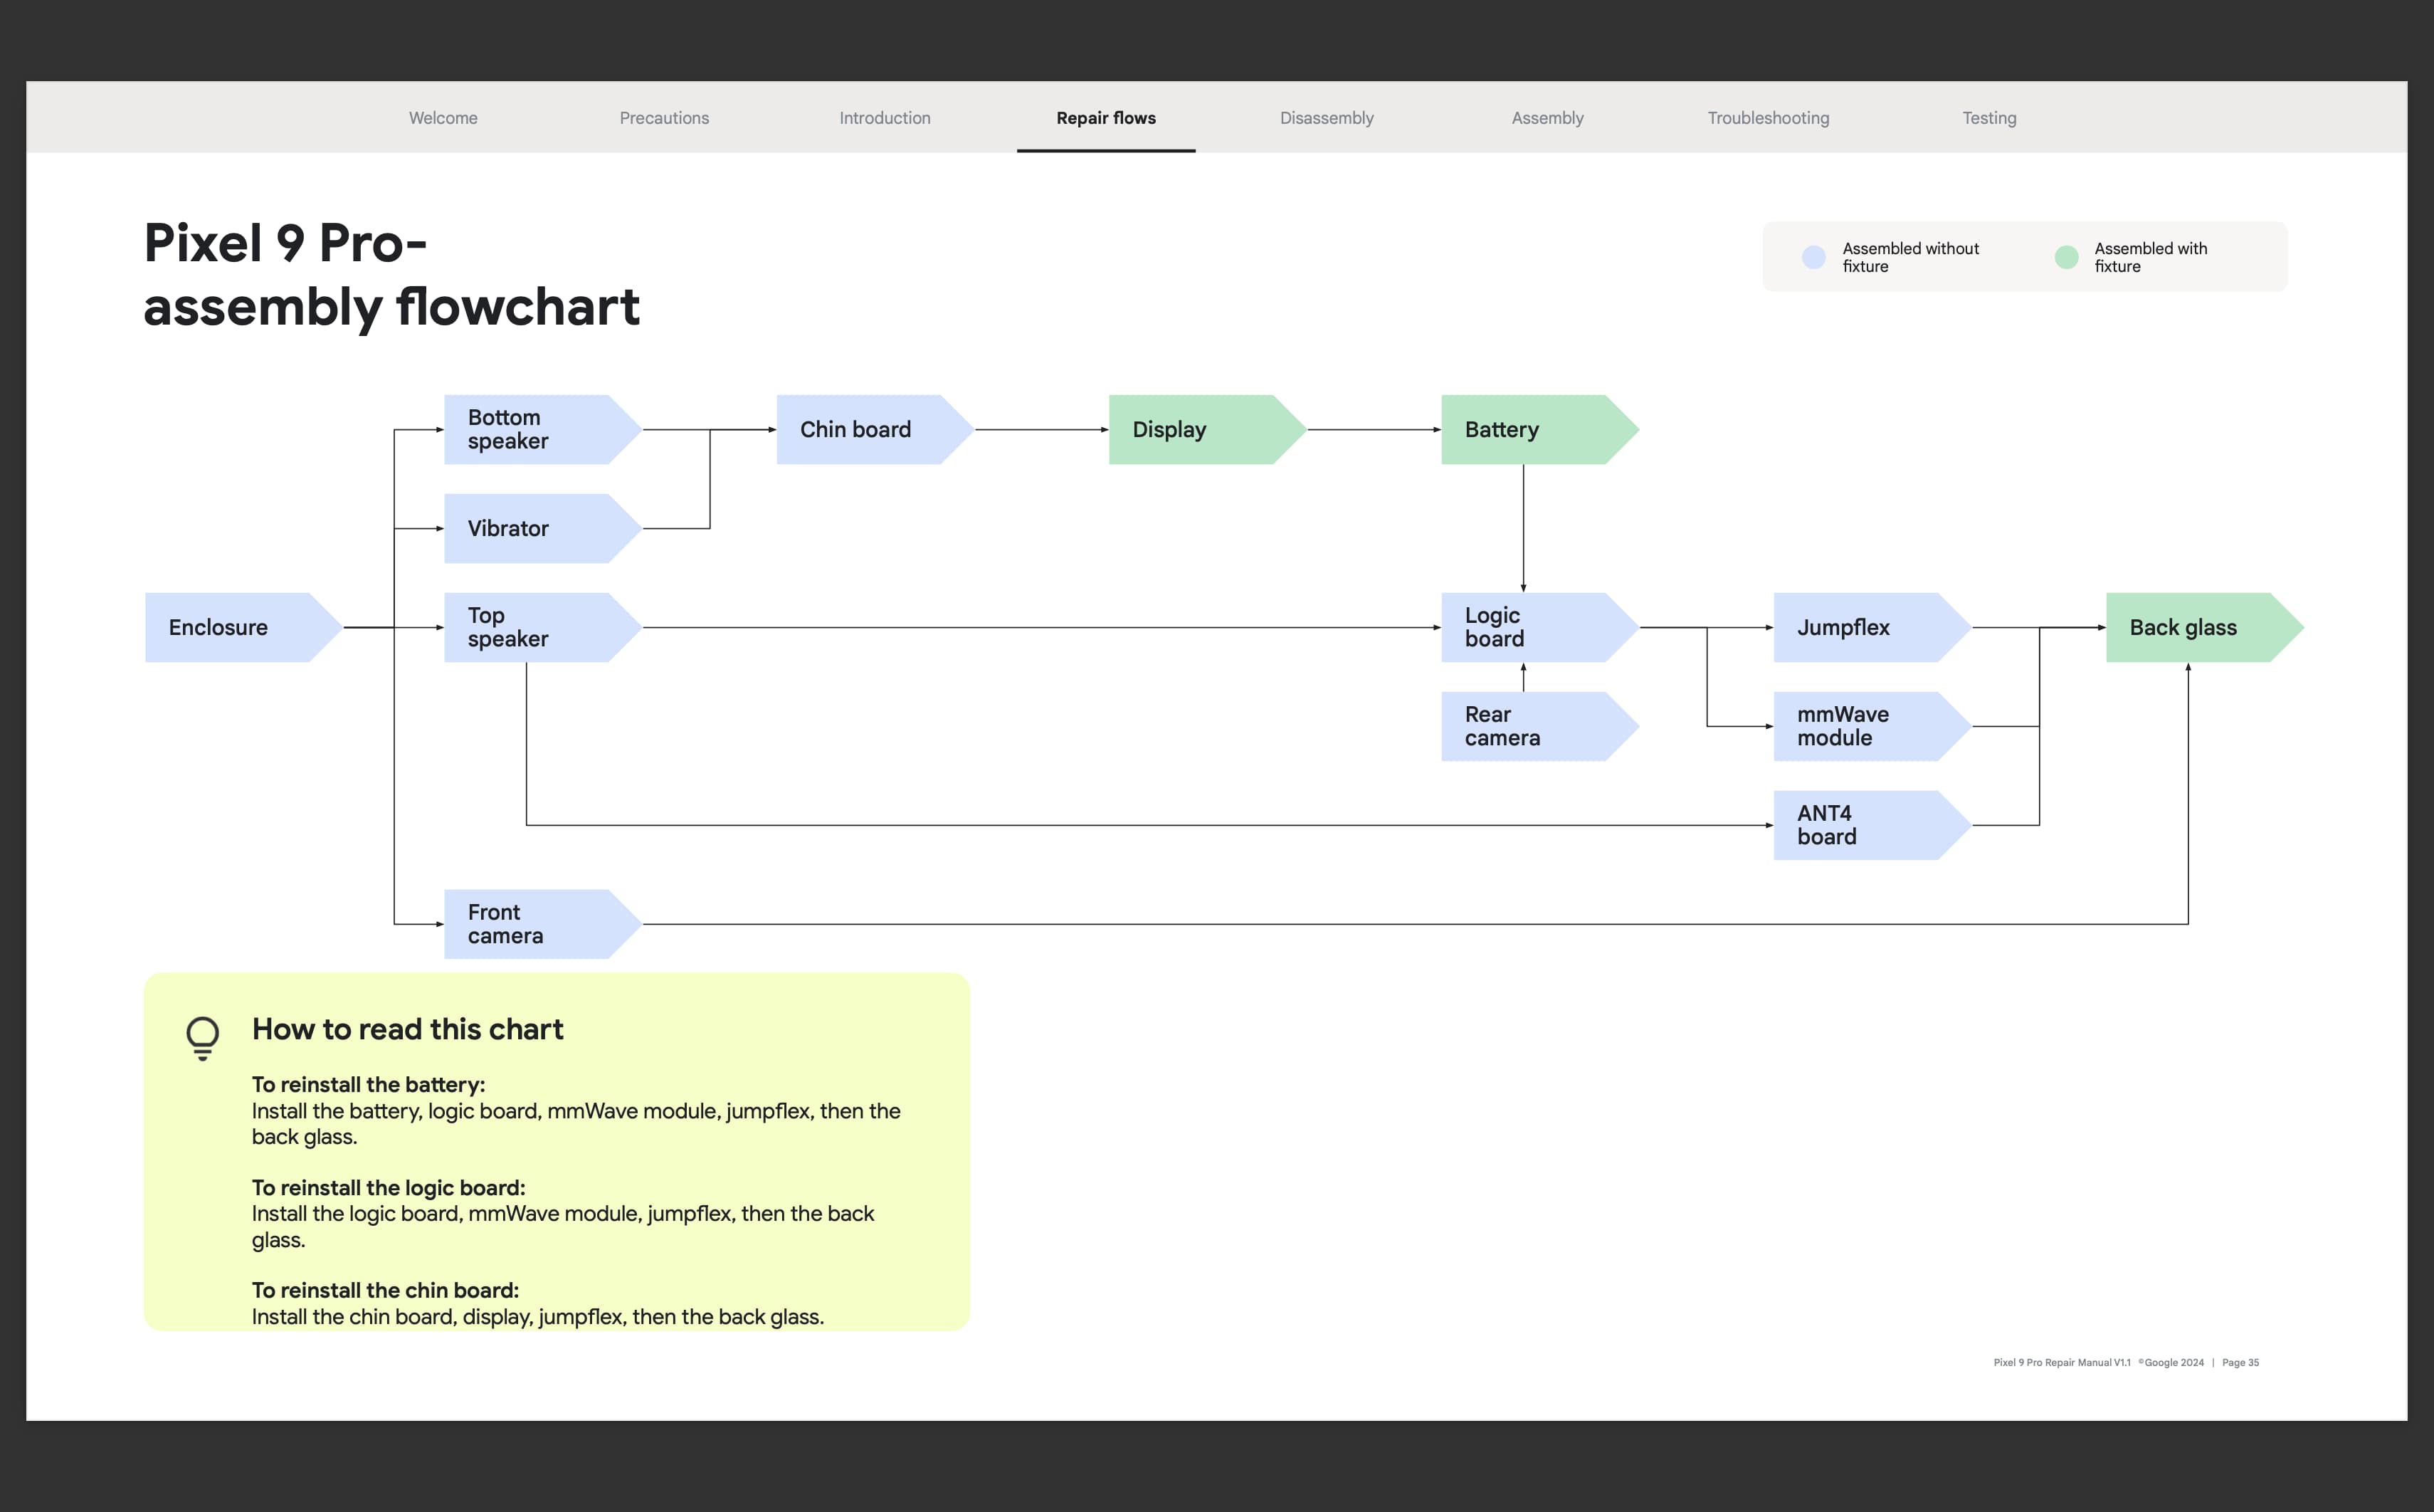Switch to the Precautions tab
The image size is (2434, 1512).
(x=664, y=118)
